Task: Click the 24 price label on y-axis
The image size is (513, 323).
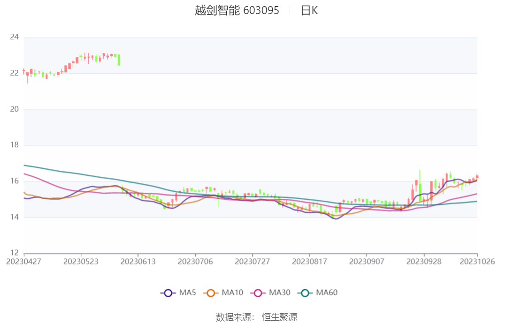Action: (x=14, y=37)
